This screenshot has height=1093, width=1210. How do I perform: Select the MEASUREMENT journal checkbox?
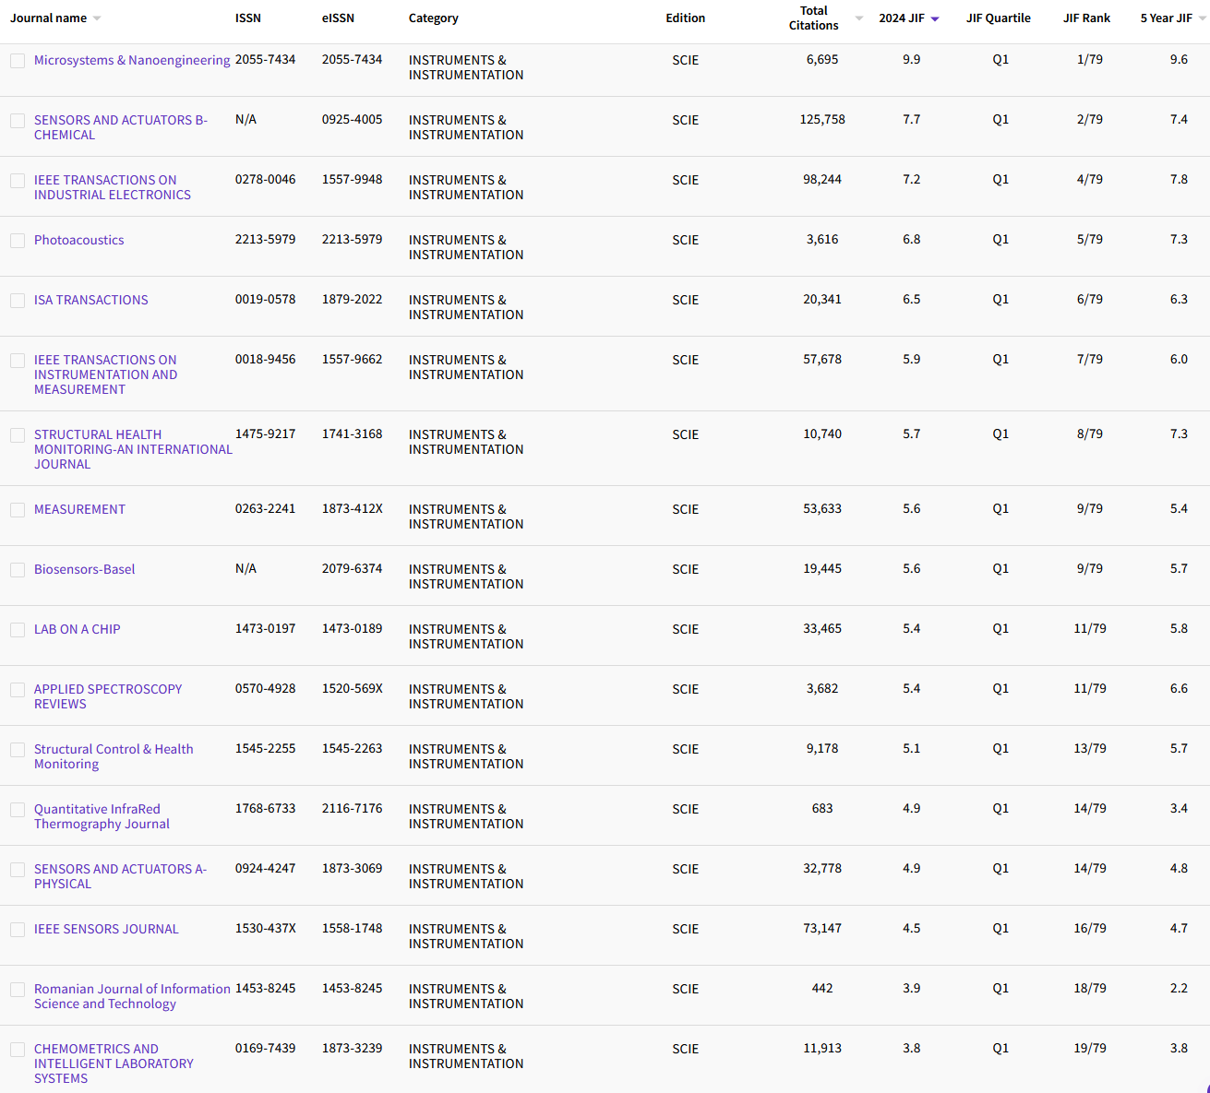click(18, 509)
